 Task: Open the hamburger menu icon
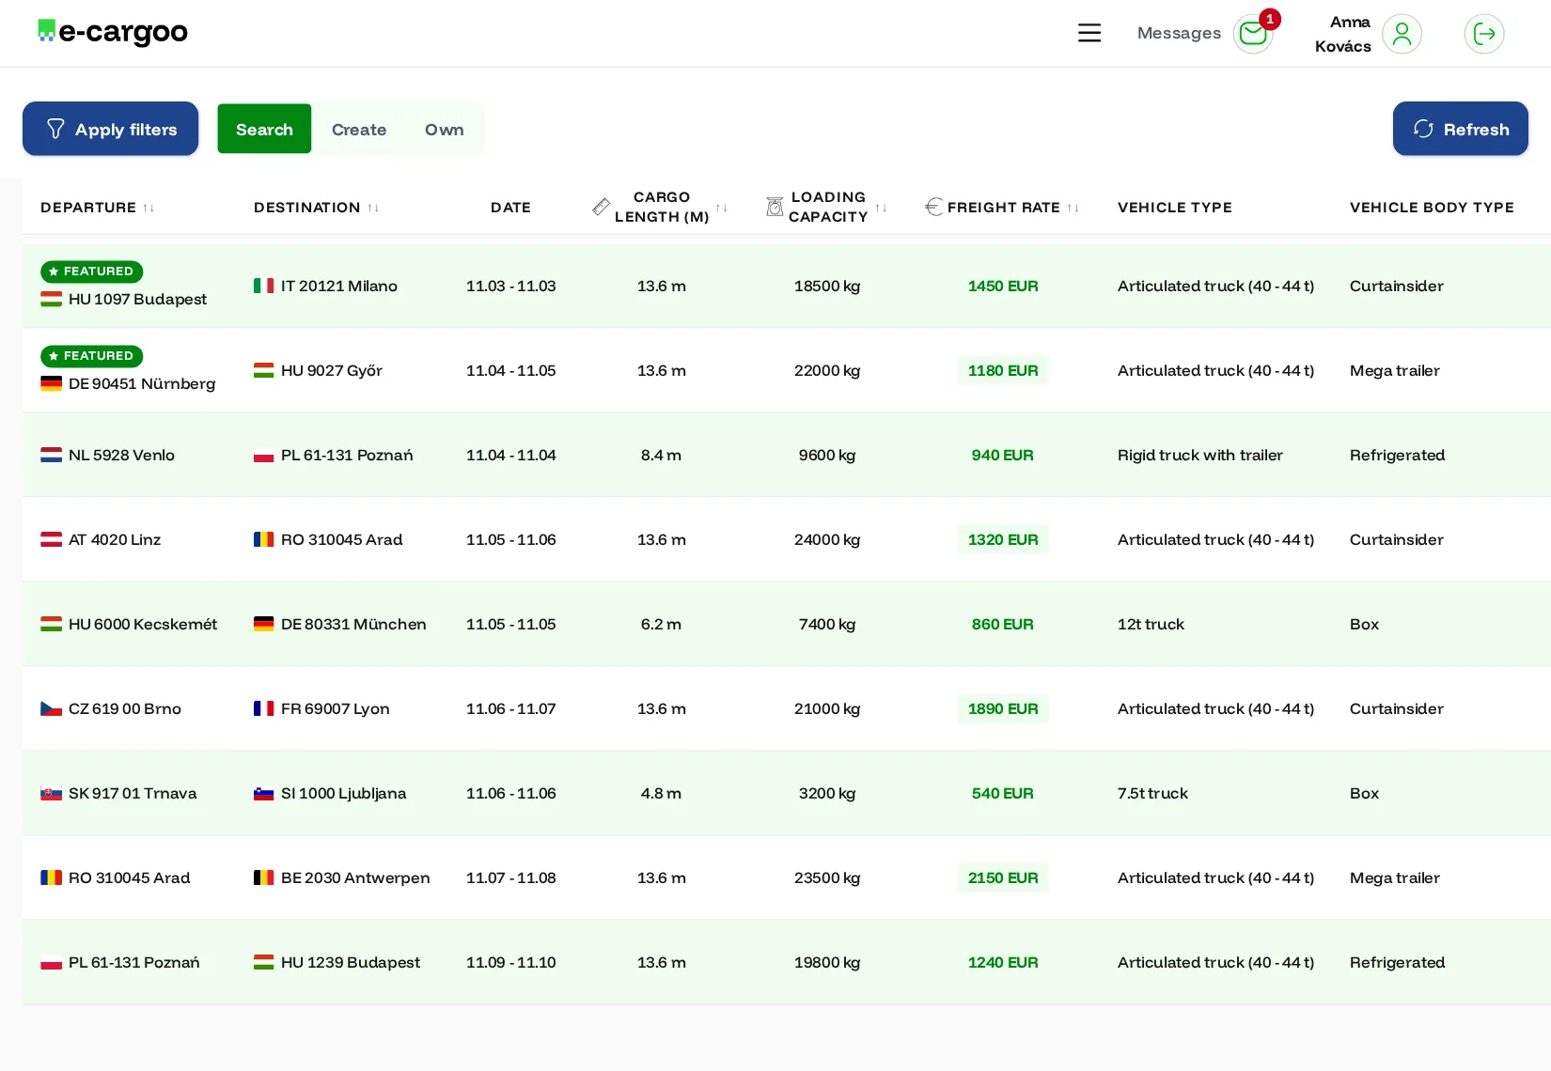click(x=1089, y=33)
